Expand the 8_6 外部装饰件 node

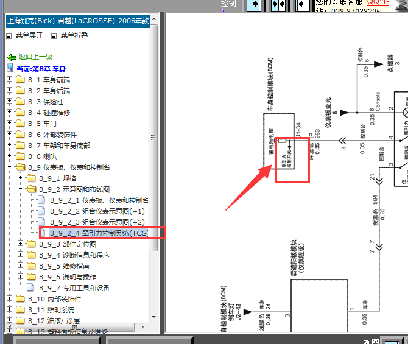(x=9, y=133)
